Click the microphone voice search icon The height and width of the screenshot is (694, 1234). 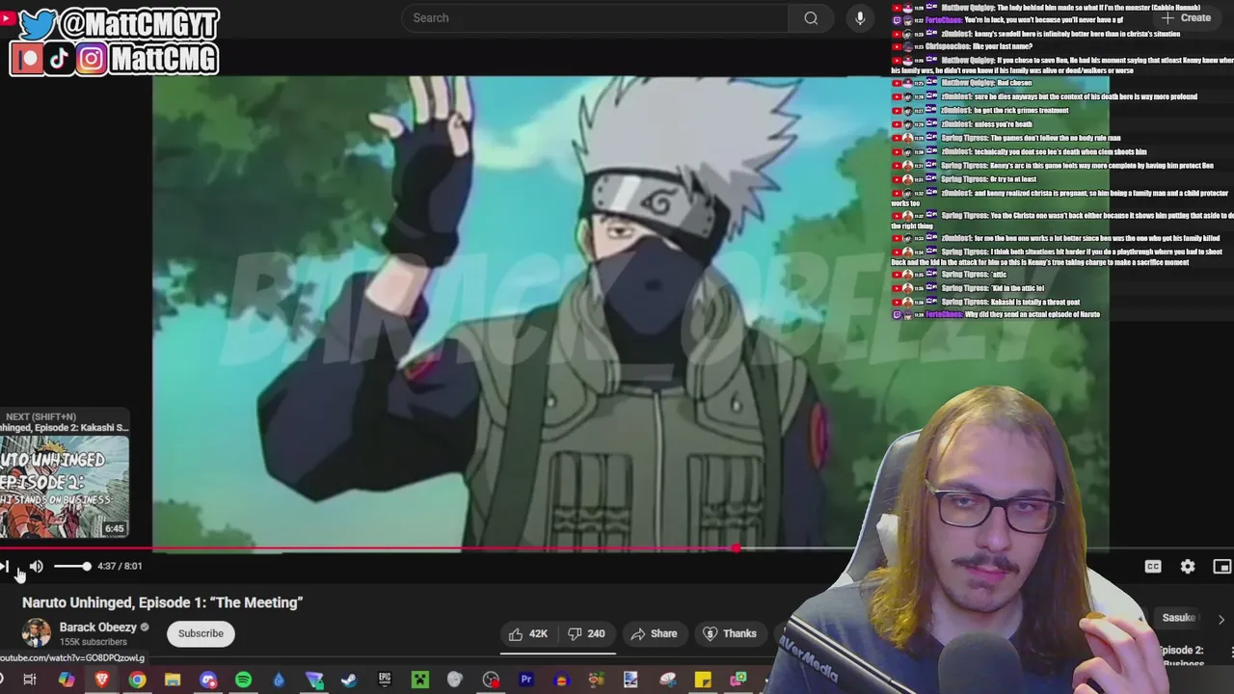click(x=860, y=18)
